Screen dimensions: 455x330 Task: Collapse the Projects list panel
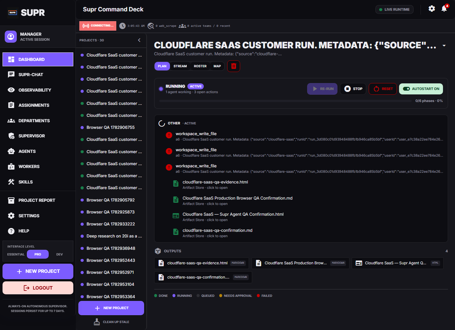(139, 40)
